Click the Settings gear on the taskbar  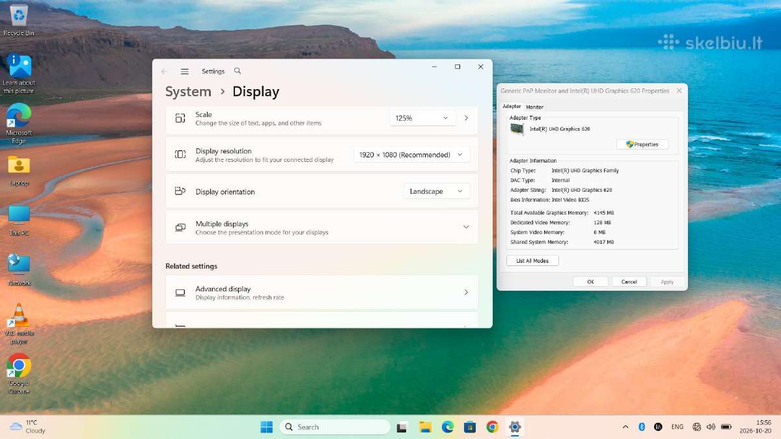coord(515,427)
